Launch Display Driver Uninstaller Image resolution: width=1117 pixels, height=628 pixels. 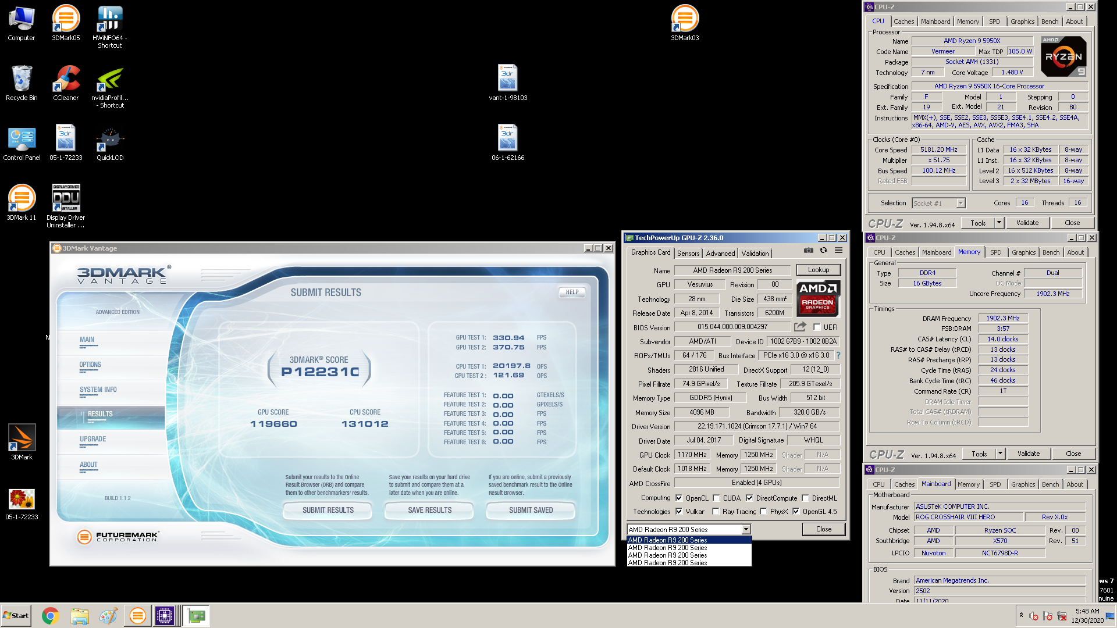66,206
